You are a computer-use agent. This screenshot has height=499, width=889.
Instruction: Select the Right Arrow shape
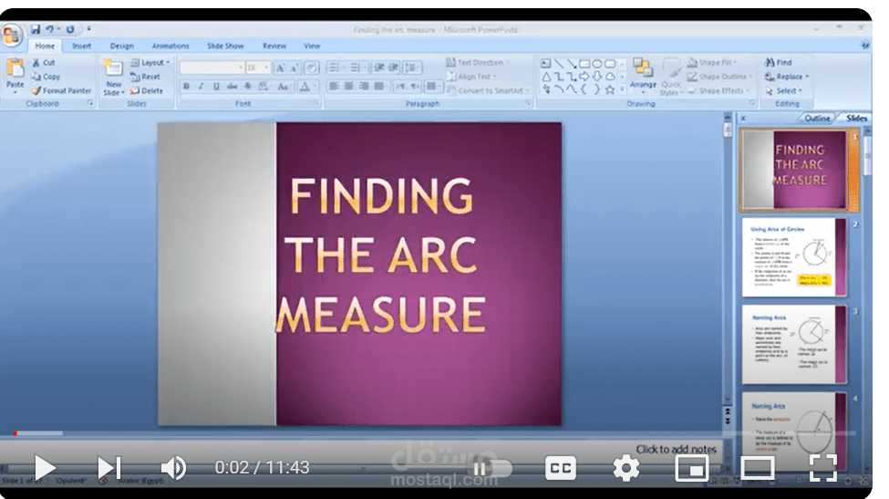(584, 77)
